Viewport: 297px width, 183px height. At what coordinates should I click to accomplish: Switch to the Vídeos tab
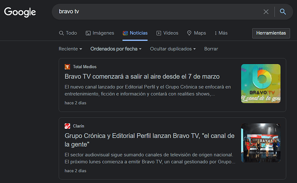point(167,33)
